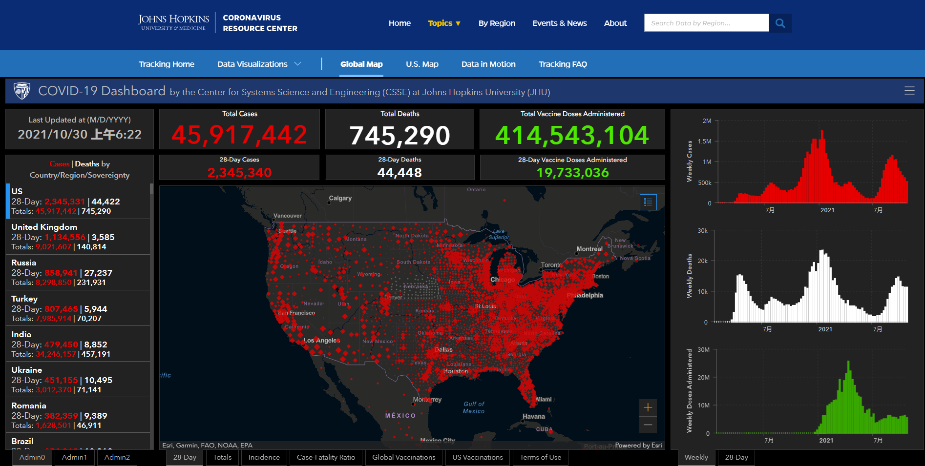
Task: Open the Global Vaccinations tab
Action: 404,458
